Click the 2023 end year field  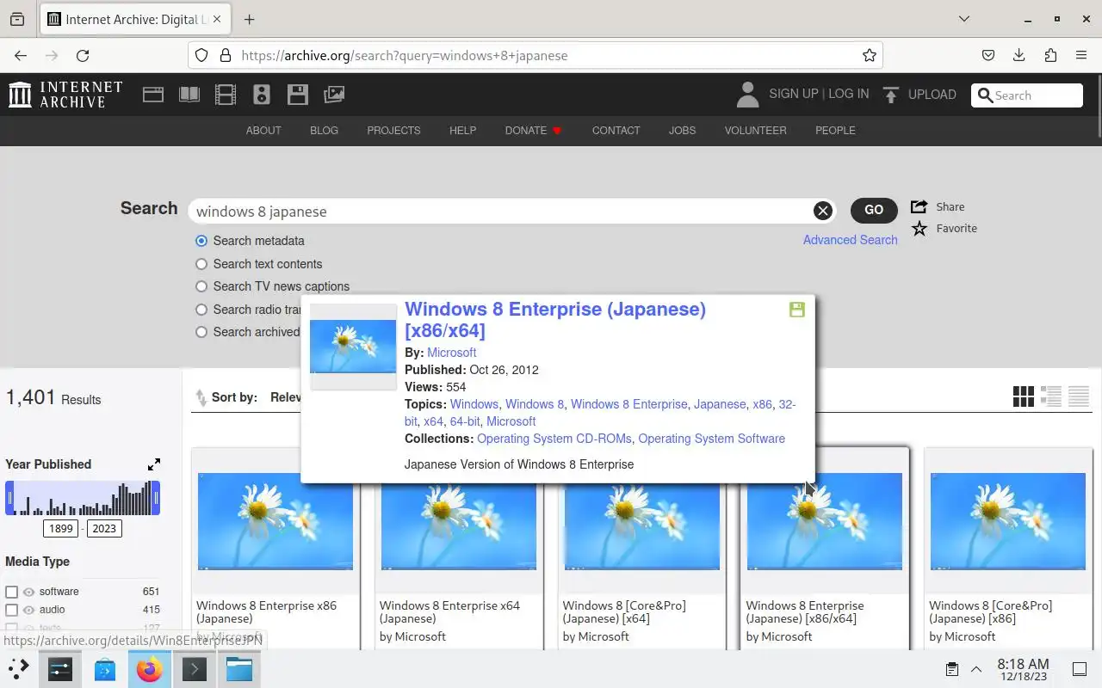coord(104,528)
